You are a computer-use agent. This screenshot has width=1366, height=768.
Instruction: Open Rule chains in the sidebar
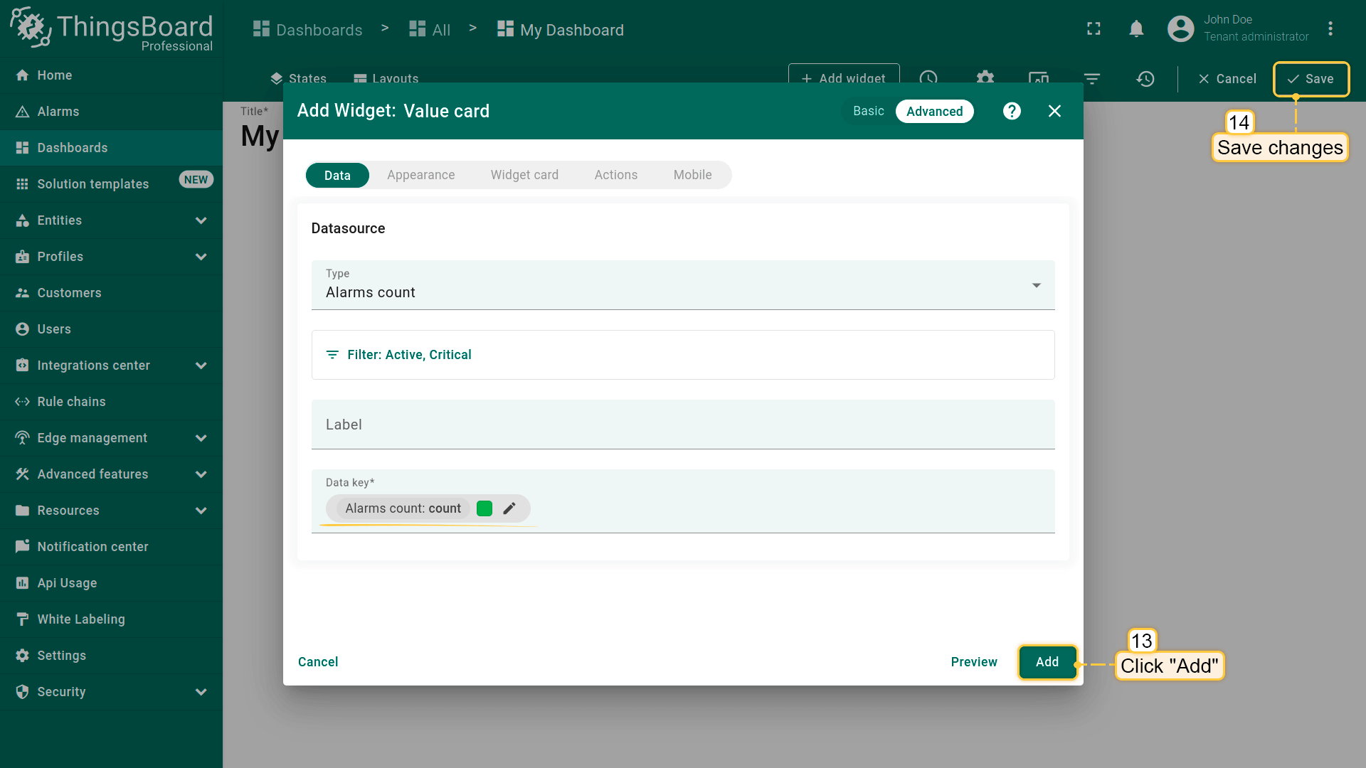point(71,402)
